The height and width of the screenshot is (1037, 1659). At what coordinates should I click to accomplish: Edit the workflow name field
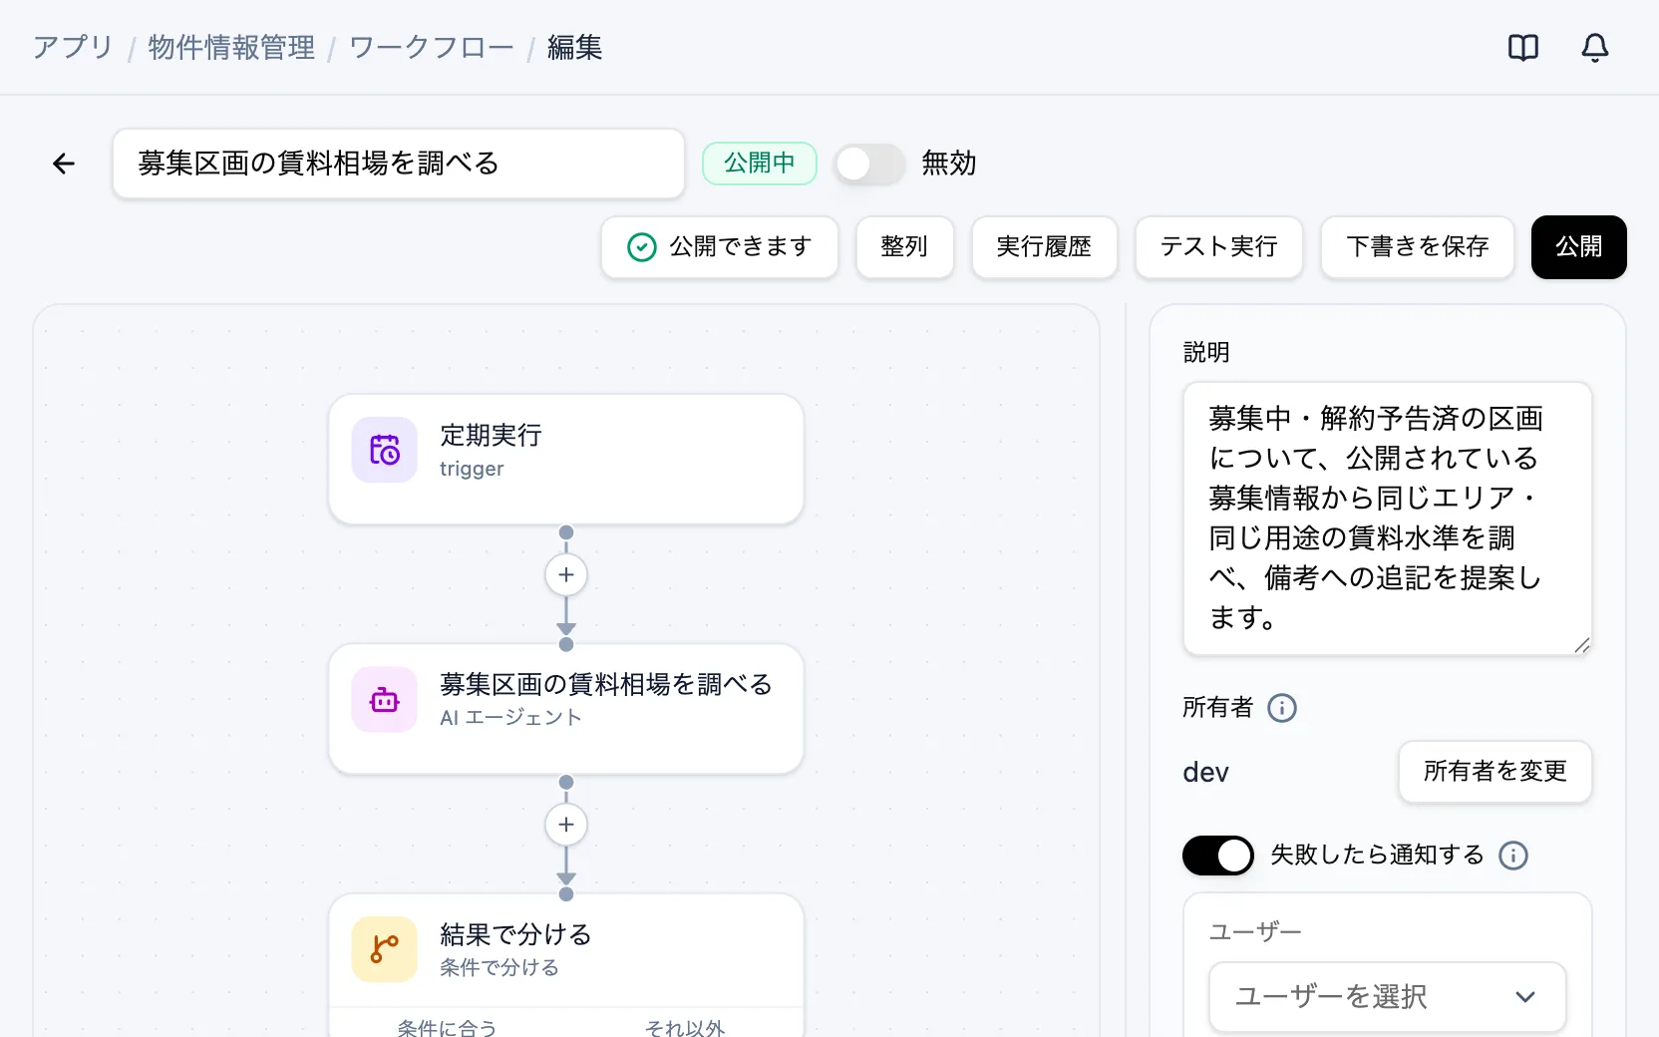tap(399, 164)
